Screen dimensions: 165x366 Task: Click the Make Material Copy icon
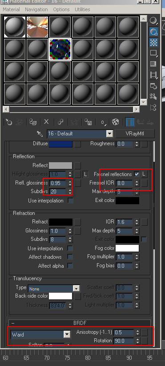coord(60,122)
